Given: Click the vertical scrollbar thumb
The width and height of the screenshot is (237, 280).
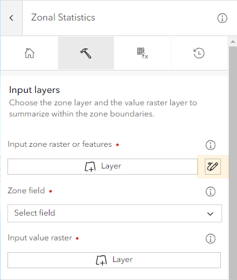Looking at the screenshot, I should (233, 163).
